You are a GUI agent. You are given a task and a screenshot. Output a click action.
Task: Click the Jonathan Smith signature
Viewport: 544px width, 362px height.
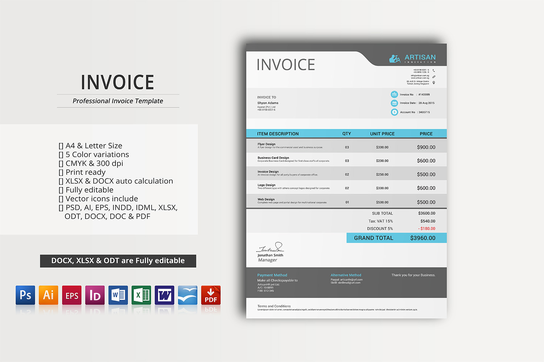click(x=271, y=248)
